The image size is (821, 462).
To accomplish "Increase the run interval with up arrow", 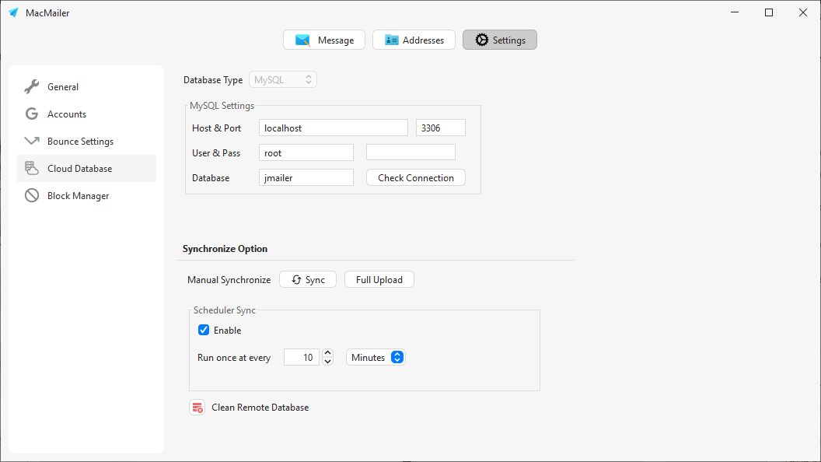I will (328, 353).
